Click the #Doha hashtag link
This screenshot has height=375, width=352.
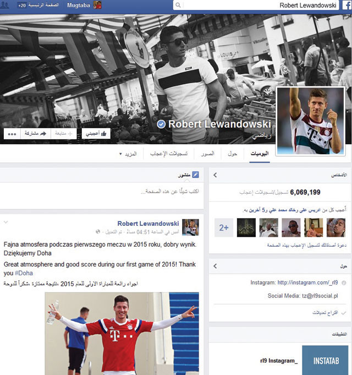24,273
